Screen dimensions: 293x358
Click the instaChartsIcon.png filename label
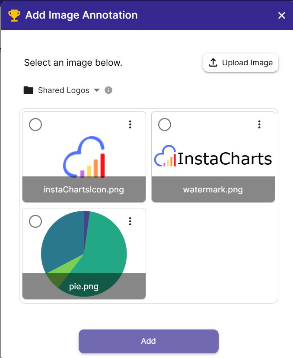click(84, 189)
